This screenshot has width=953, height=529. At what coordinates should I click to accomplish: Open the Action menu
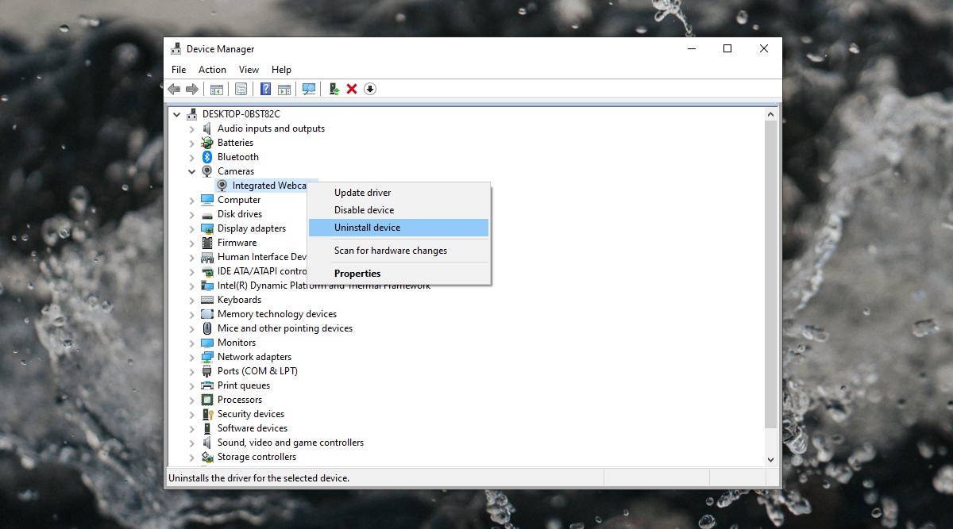(x=212, y=70)
